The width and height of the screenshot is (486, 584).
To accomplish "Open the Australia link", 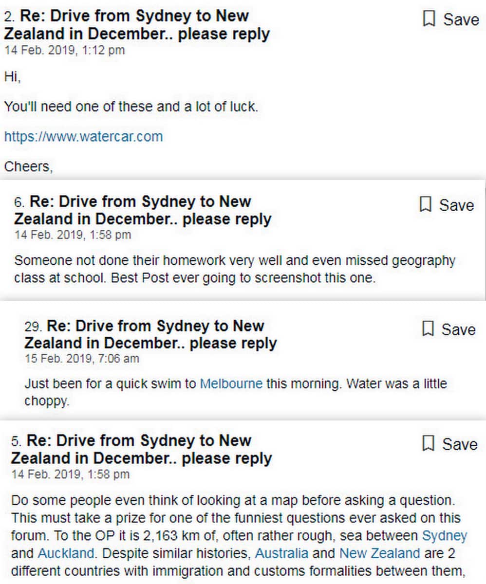I will (281, 553).
